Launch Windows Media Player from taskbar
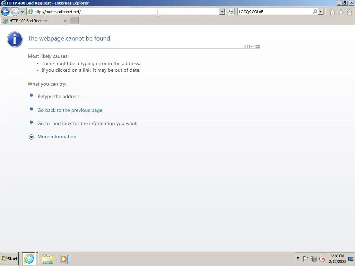The width and height of the screenshot is (355, 266). 64,259
